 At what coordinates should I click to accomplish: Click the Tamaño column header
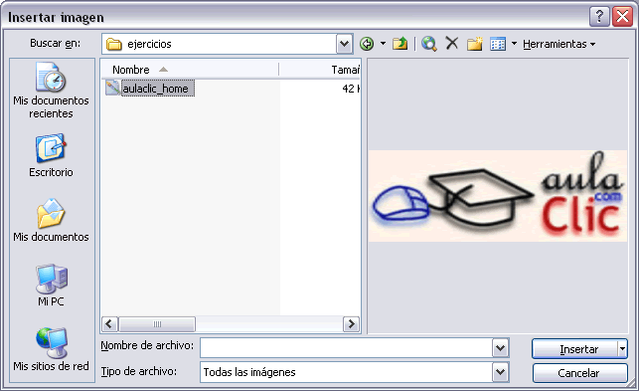[320, 70]
